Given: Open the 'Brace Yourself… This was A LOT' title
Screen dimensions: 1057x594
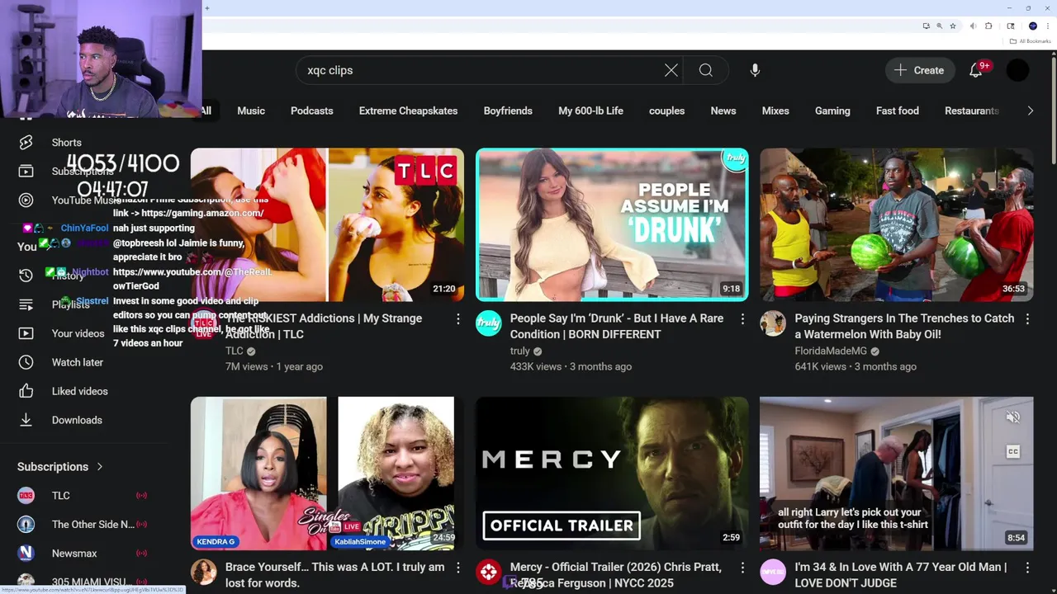Looking at the screenshot, I should click(334, 575).
